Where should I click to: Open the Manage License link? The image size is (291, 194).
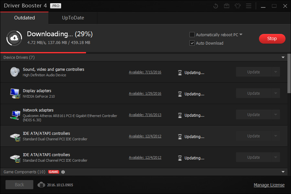click(269, 185)
